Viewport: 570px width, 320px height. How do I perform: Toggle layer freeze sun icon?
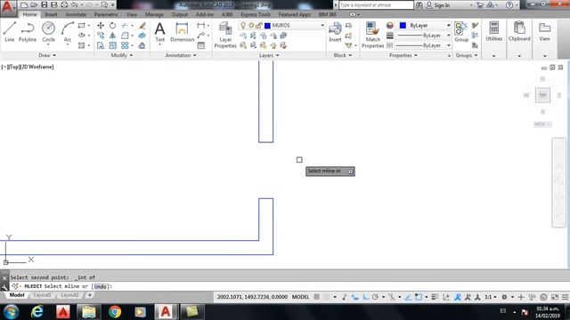click(251, 26)
